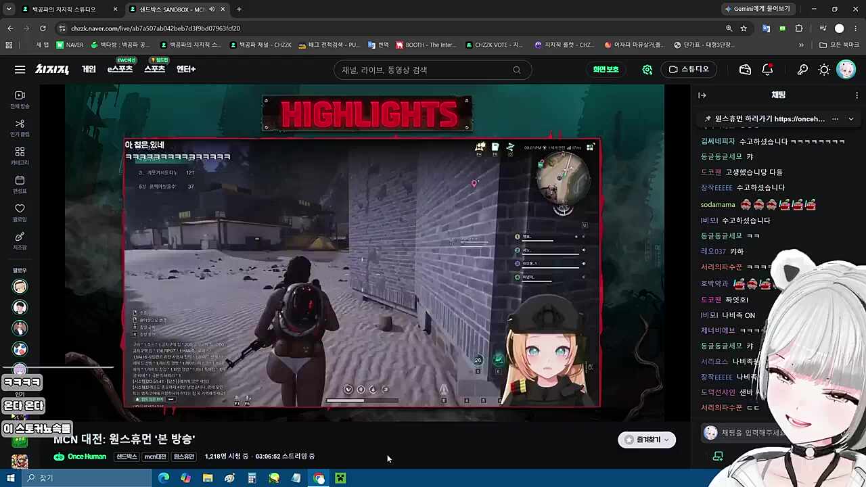Open the pinned 원스휴먼 하러가기 link

770,119
